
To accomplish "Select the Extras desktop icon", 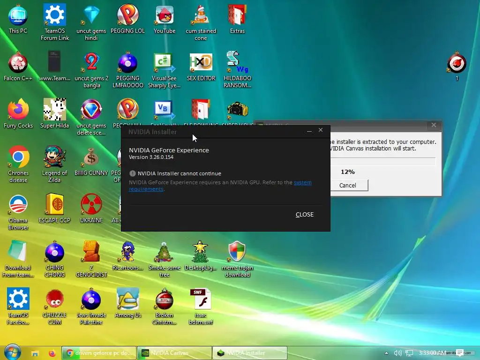I will 237,19.
